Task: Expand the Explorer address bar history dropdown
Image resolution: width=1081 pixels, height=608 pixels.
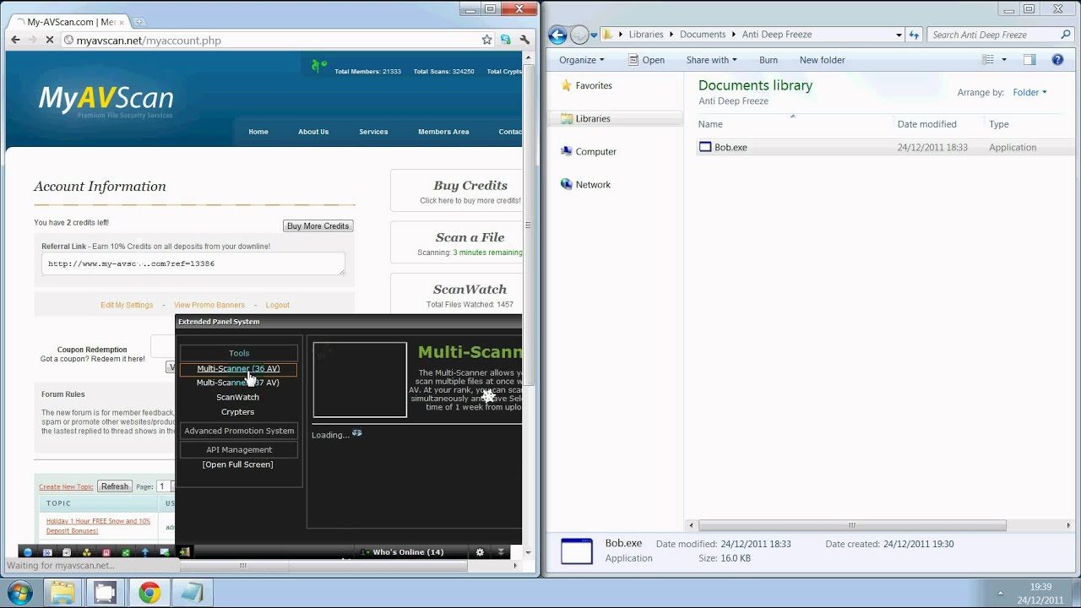Action: click(x=899, y=35)
